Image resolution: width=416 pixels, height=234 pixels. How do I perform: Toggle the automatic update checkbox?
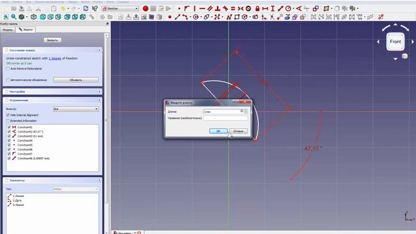coord(8,80)
